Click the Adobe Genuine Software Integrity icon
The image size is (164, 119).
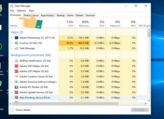[16, 82]
